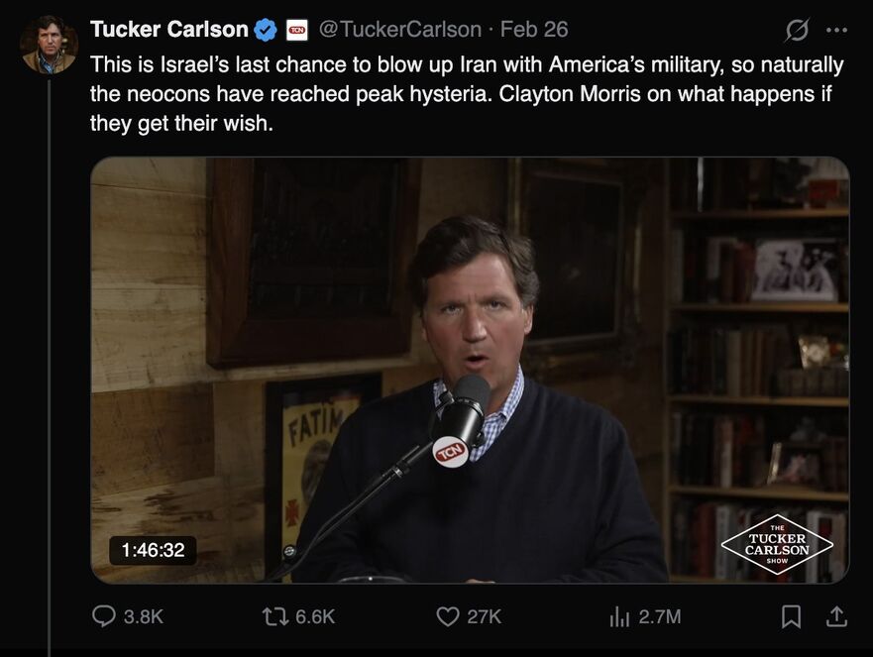Open the @TuckerCarlson handle link
This screenshot has height=657, width=873.
tap(400, 30)
